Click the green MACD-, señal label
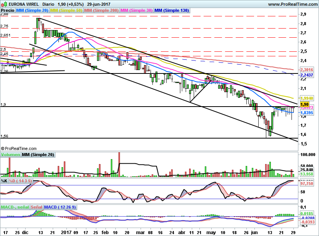This screenshot has width=319, height=236. coord(15,207)
